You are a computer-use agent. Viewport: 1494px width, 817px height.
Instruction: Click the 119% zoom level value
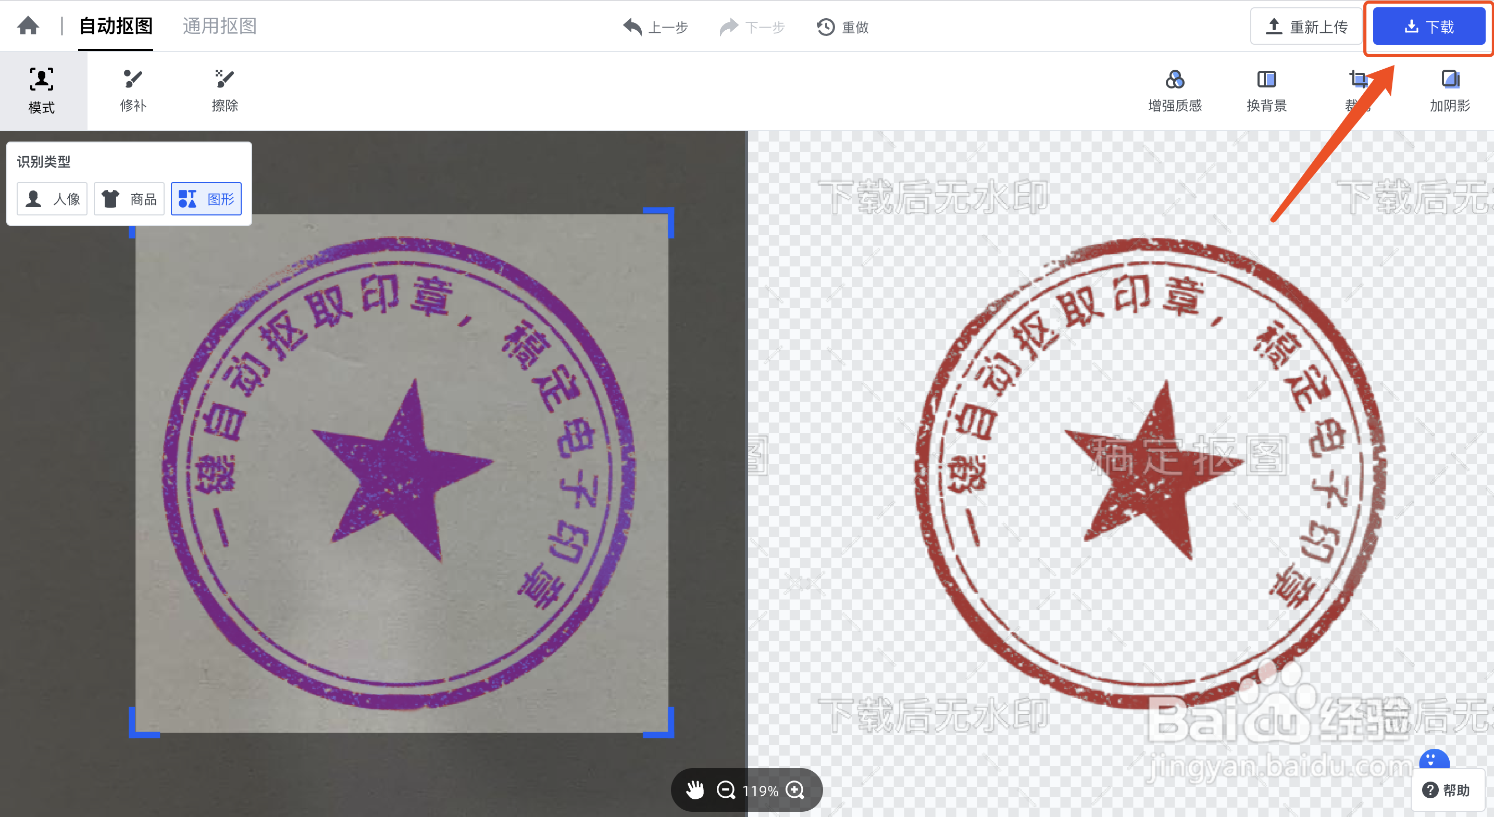761,791
